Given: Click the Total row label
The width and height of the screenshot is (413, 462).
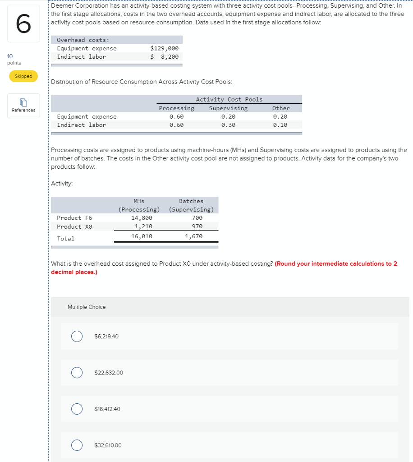Looking at the screenshot, I should click(x=66, y=239).
